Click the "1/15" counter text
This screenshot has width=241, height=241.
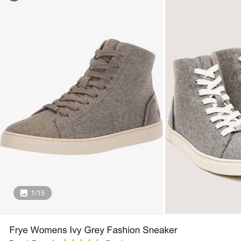pos(38,193)
